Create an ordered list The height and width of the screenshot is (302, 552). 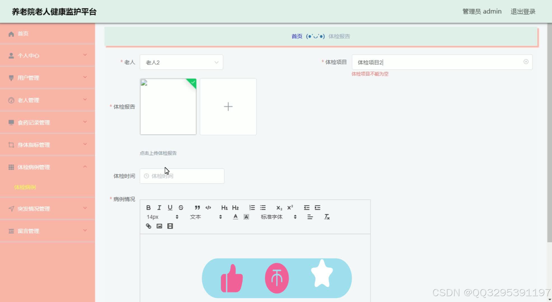tap(252, 207)
